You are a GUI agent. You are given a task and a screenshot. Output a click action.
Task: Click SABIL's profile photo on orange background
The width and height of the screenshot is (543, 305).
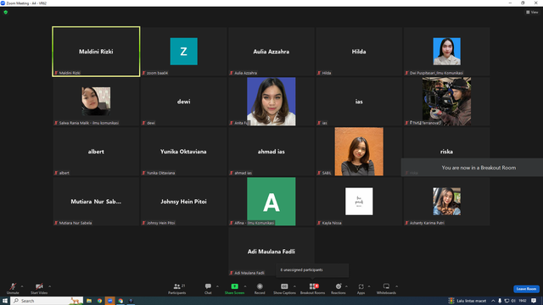(359, 152)
